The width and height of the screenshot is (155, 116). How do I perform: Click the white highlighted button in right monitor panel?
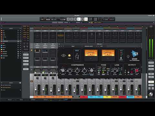coord(151,82)
